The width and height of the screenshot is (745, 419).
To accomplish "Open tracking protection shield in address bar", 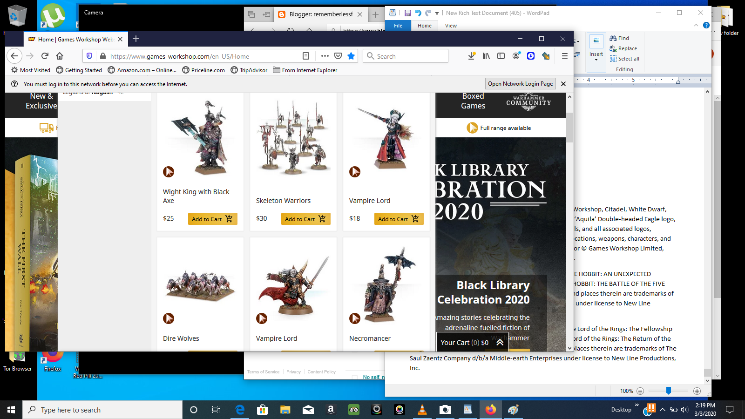I will click(x=89, y=56).
